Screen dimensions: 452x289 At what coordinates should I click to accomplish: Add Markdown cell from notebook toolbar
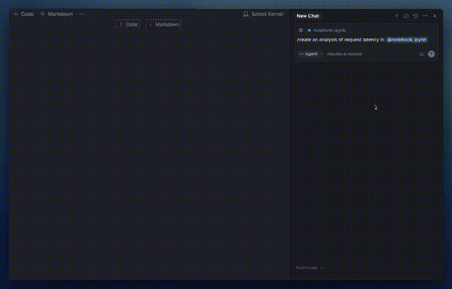pyautogui.click(x=57, y=14)
